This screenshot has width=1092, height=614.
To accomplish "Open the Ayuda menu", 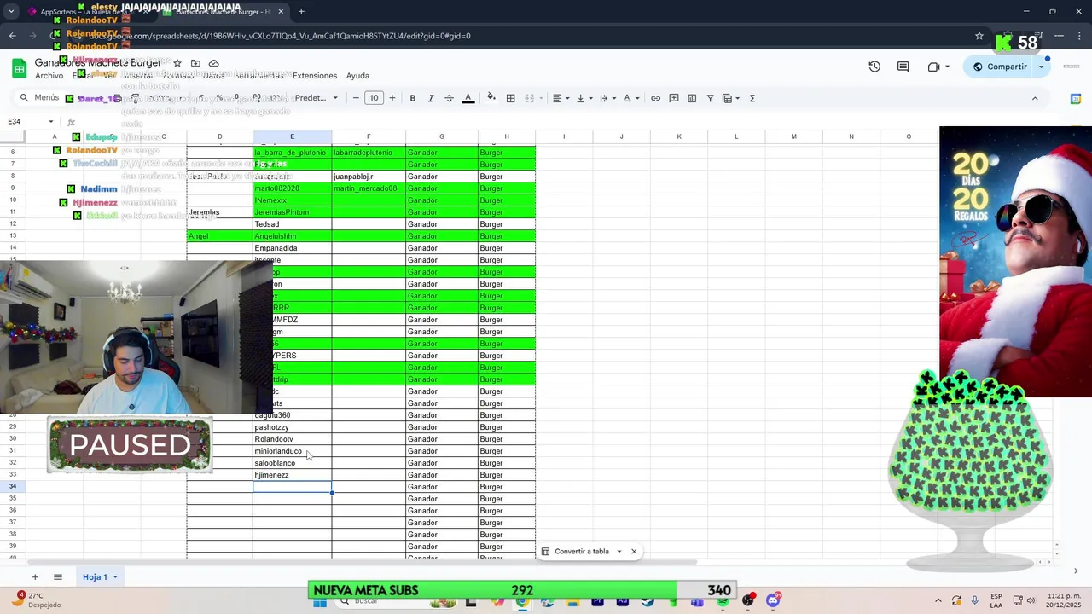I will coord(357,76).
